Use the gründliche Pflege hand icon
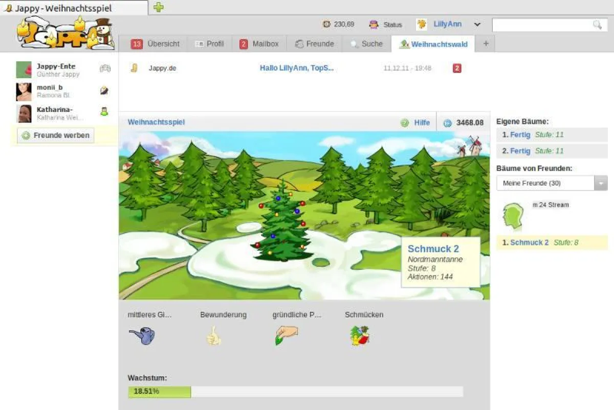The width and height of the screenshot is (614, 410). (x=286, y=335)
